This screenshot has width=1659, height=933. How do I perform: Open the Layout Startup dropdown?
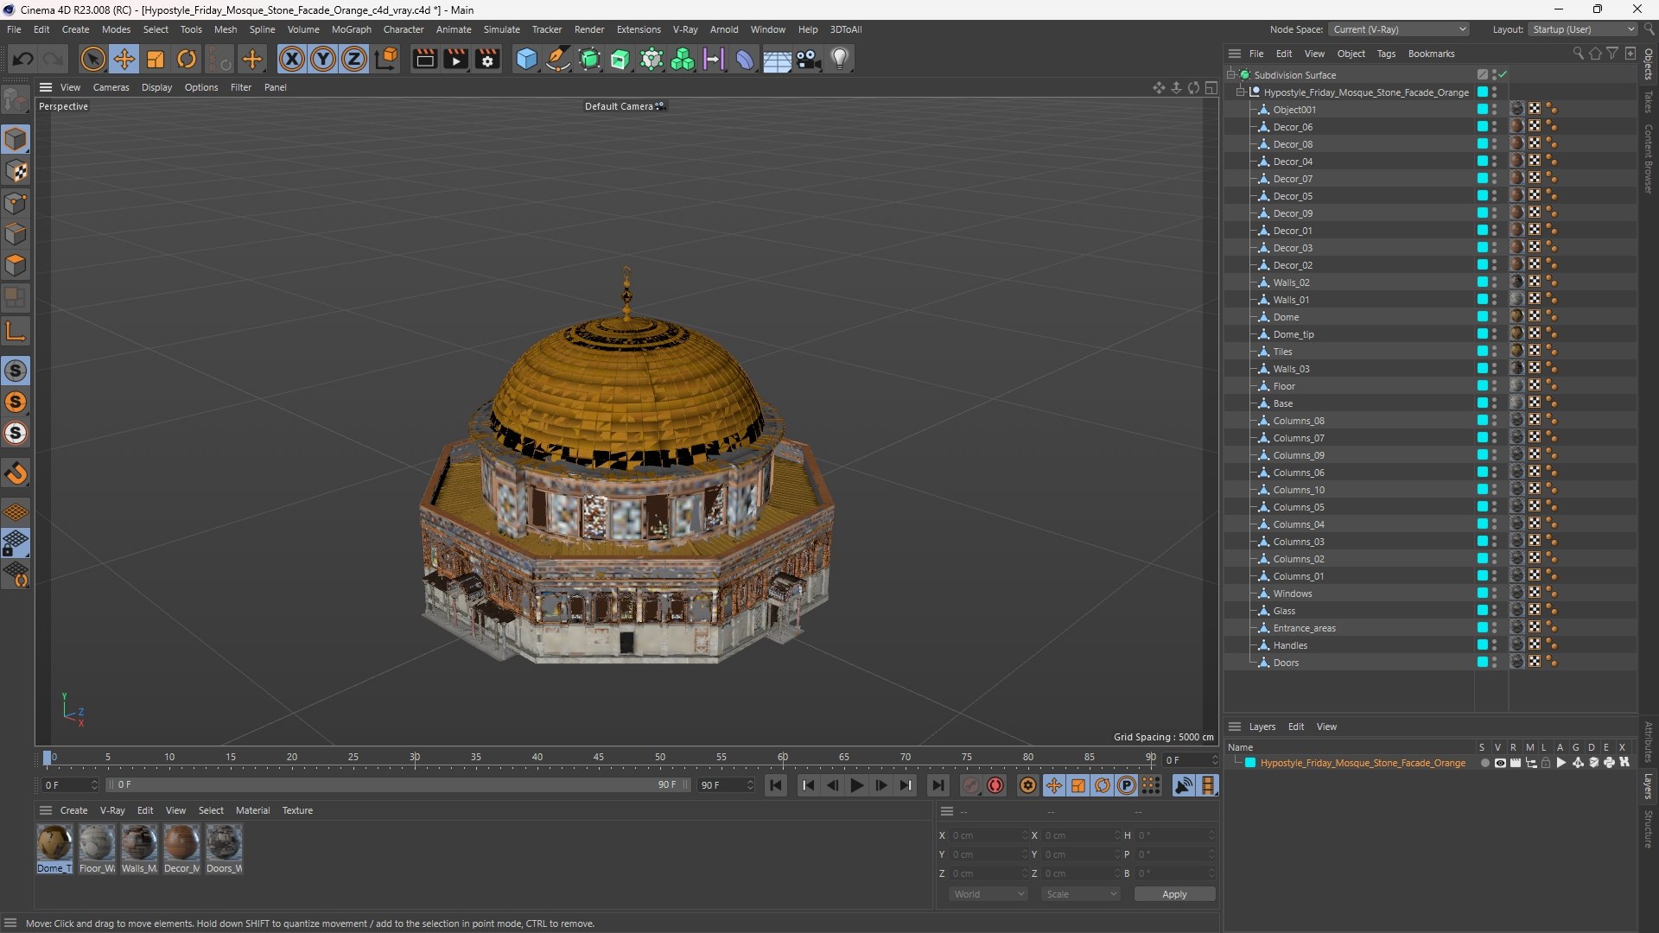pos(1583,29)
